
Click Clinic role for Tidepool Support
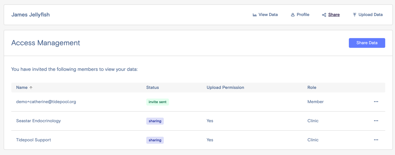(x=313, y=140)
